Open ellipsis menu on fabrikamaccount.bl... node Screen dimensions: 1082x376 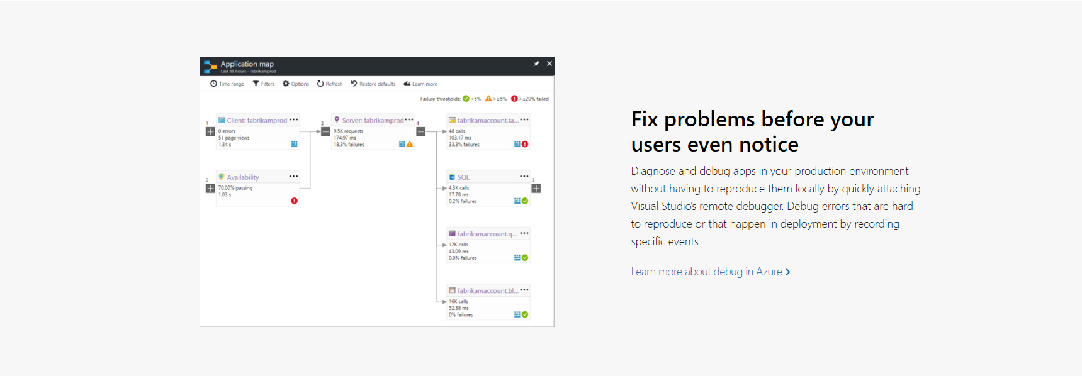(x=524, y=290)
